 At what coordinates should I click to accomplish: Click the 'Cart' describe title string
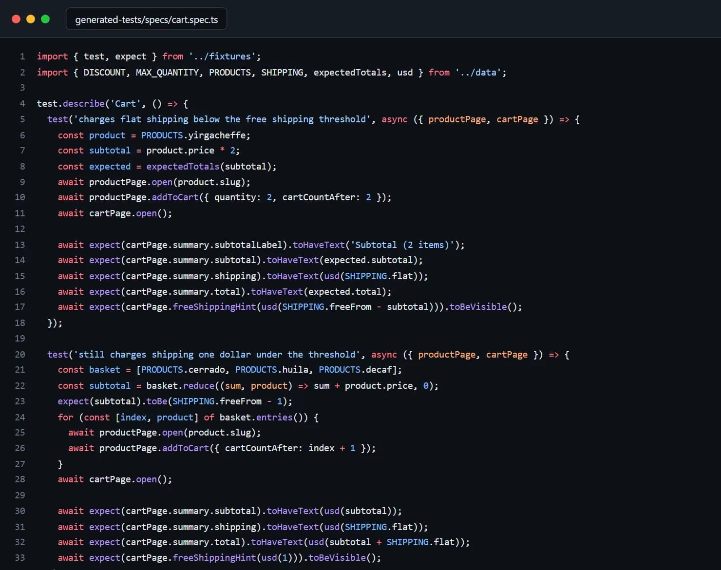[x=126, y=104]
